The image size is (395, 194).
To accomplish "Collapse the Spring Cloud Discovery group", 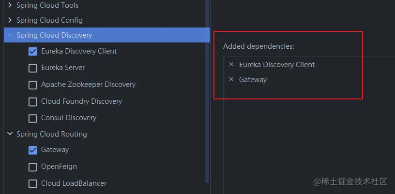I will tap(10, 35).
